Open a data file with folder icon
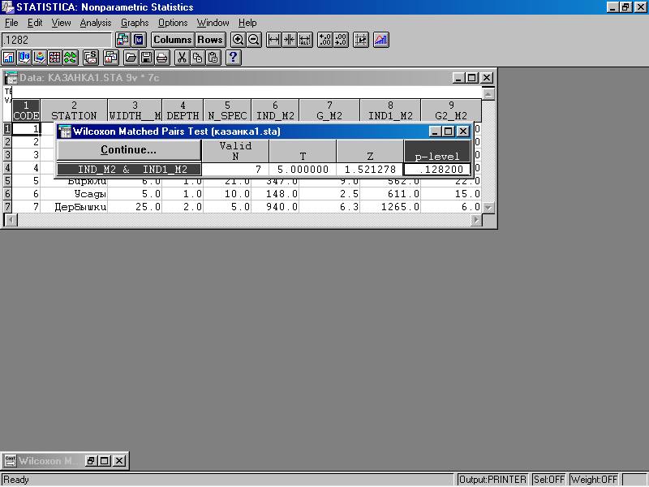Image resolution: width=649 pixels, height=487 pixels. (131, 57)
